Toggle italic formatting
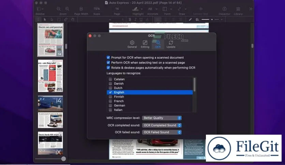The image size is (285, 165). pos(135,19)
